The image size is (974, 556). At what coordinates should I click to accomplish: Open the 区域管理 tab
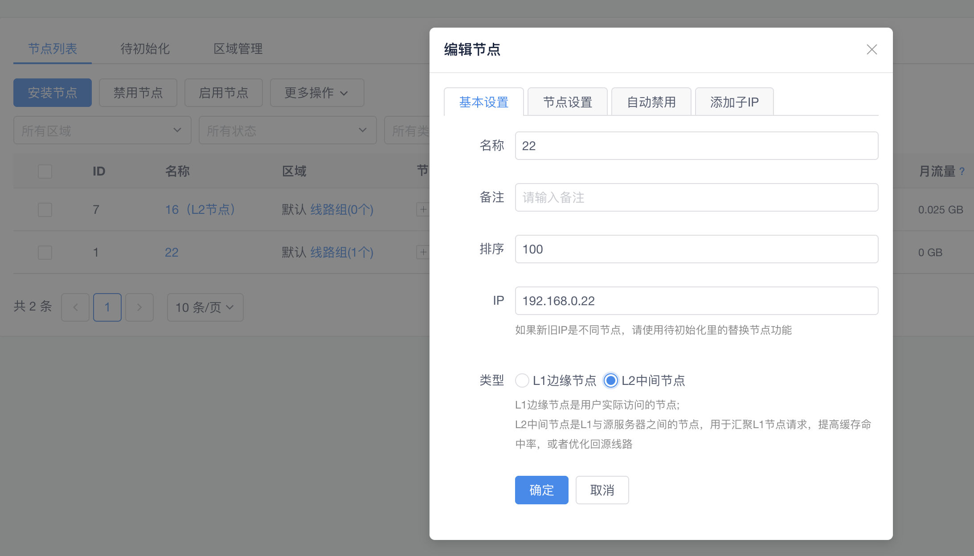point(238,49)
